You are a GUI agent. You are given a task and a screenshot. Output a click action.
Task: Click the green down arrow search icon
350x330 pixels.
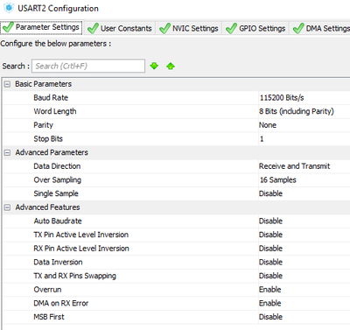[154, 66]
